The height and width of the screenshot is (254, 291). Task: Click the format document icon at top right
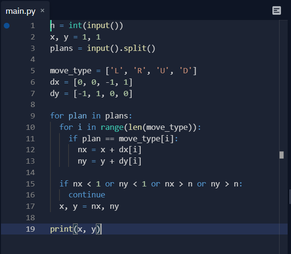point(277,10)
